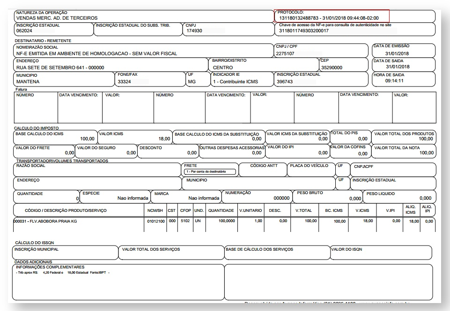The width and height of the screenshot is (450, 311).
Task: Click '1 - Contribuinte ICMS' indicator text
Action: point(236,82)
